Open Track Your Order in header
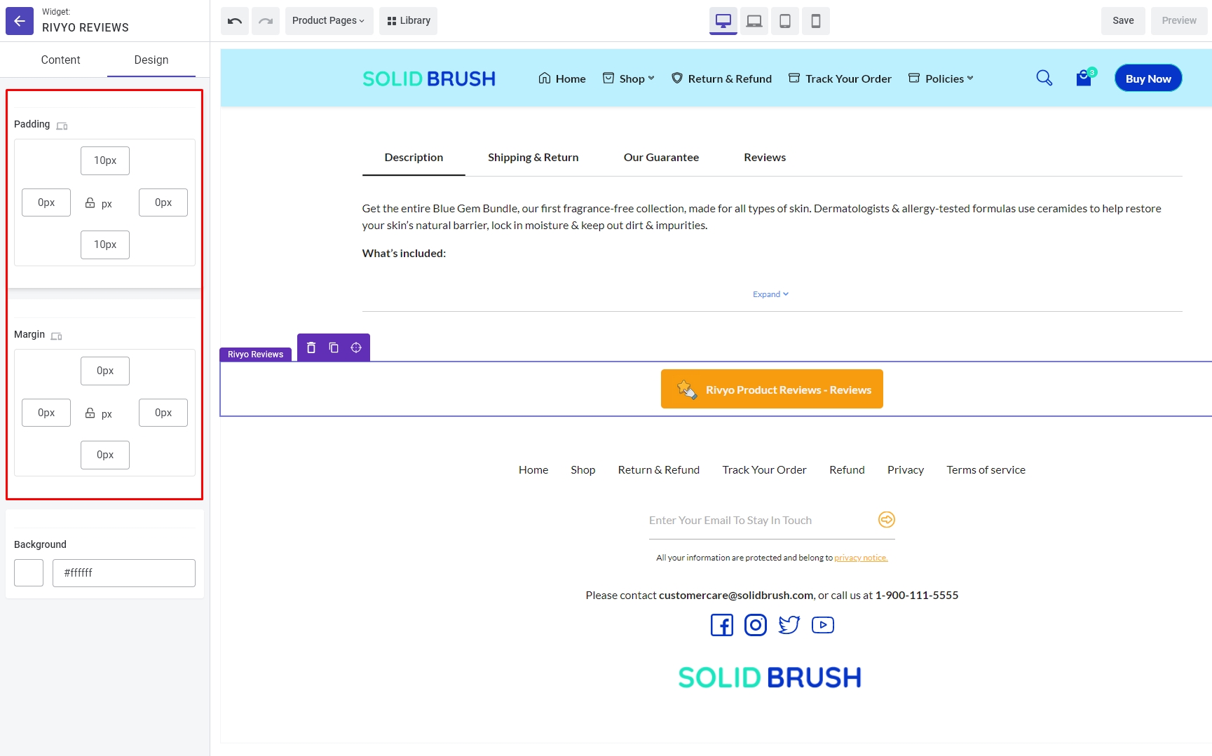The height and width of the screenshot is (756, 1212). click(840, 78)
